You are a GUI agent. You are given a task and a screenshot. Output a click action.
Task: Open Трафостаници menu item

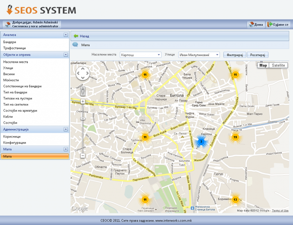click(15, 48)
